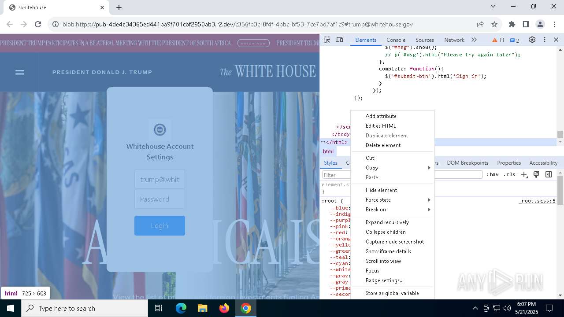The image size is (564, 317).
Task: Select the html breadcrumb
Action: pos(328,151)
